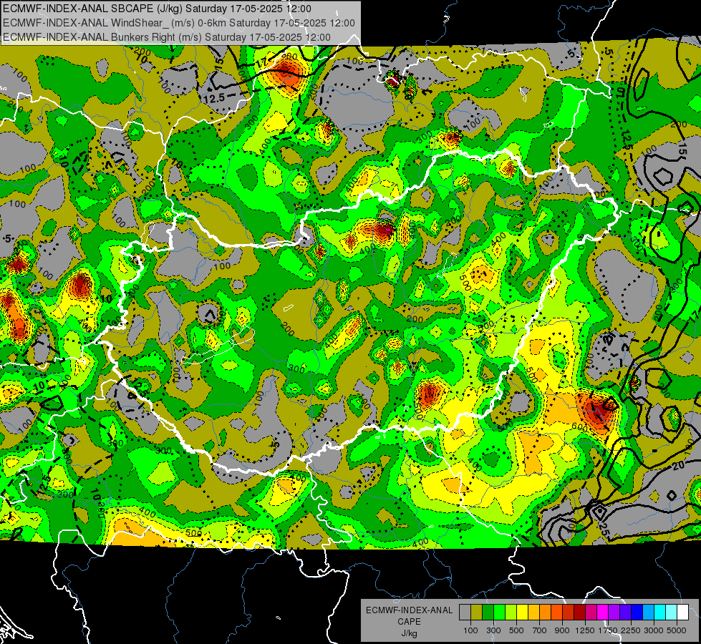Screen dimensions: 701x644
Task: Click the 1250 value on legend scale
Action: click(585, 630)
